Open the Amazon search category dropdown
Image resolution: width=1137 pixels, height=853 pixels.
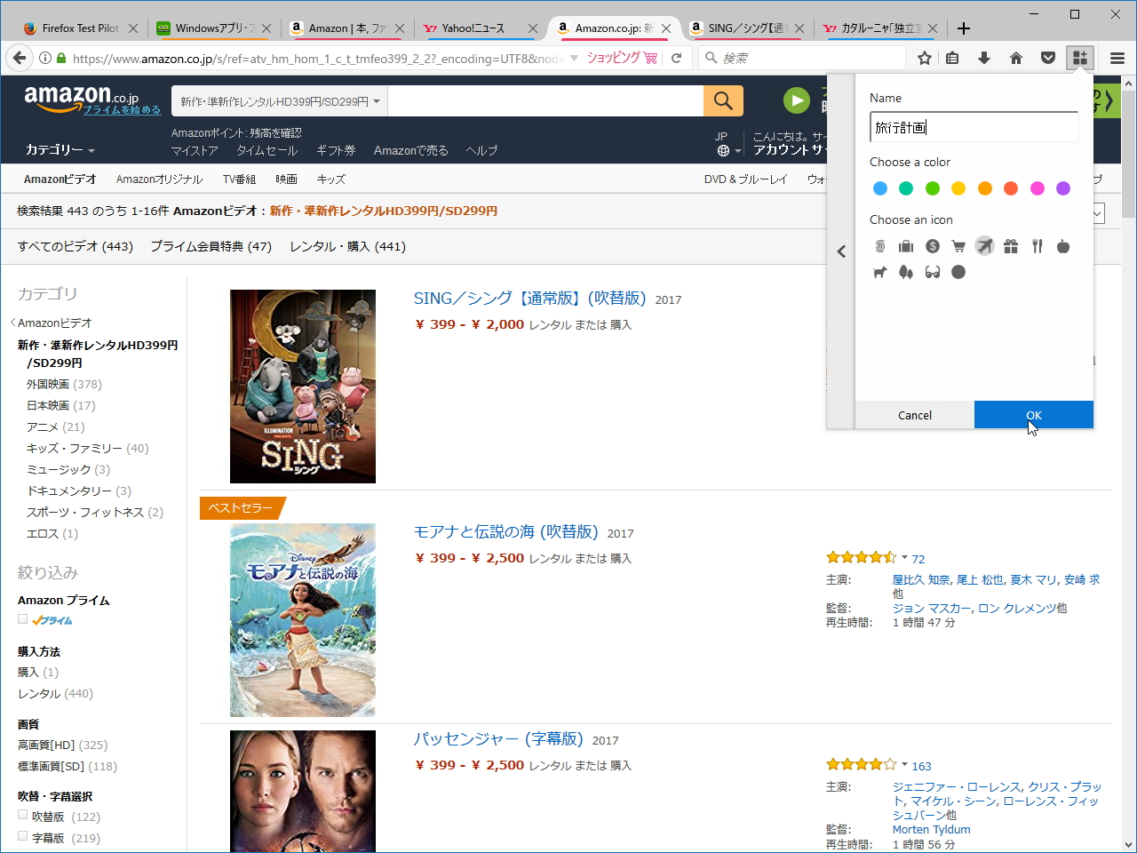280,101
